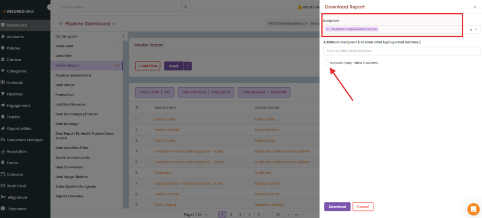Expand the report list panel chevron
Screen dimensions: 482x218
pos(123,36)
